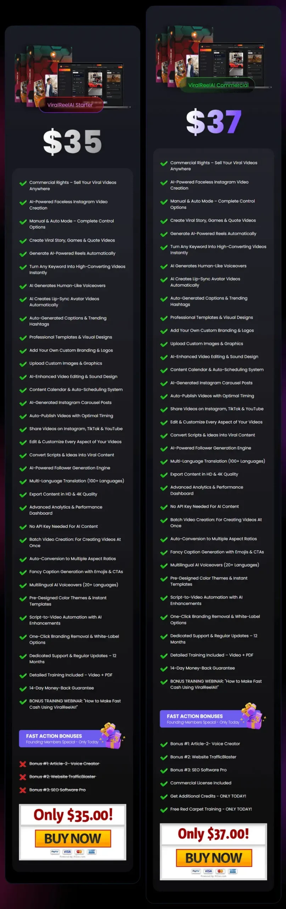Click the PayPal icon under the $35 offer
286x909 pixels.
click(x=55, y=852)
